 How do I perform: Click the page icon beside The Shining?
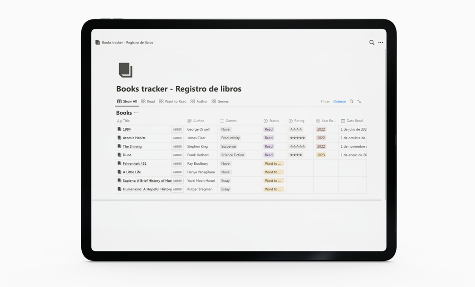[x=119, y=146]
